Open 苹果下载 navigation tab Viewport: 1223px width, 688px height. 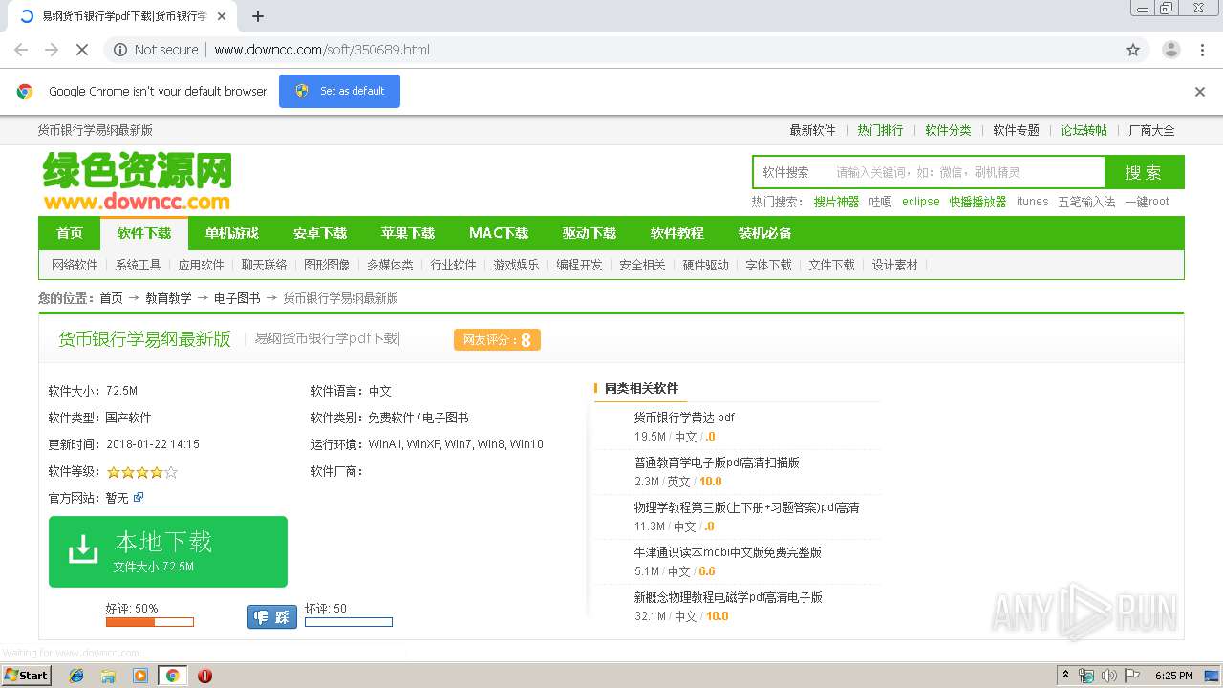point(408,234)
